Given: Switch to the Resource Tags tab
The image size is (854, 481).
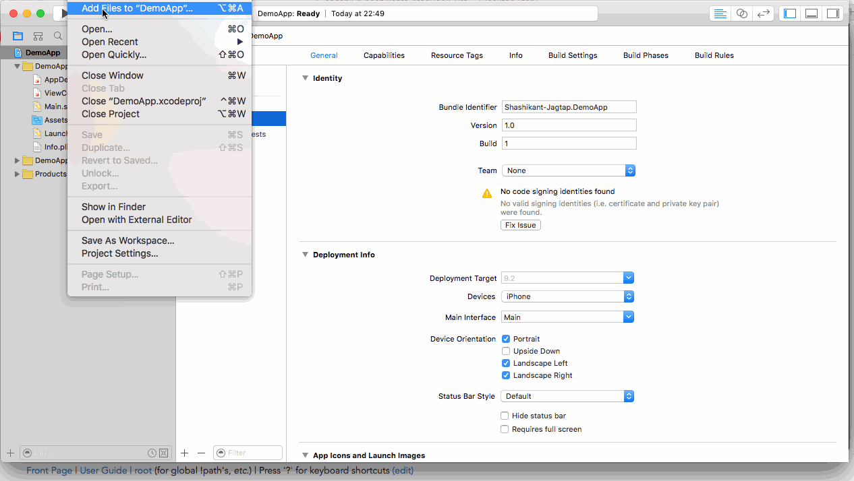Looking at the screenshot, I should coord(457,55).
